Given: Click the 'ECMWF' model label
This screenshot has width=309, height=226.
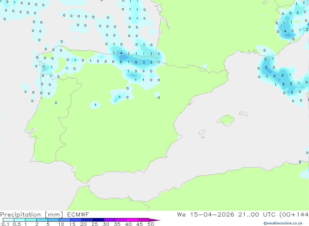Looking at the screenshot, I should pyautogui.click(x=78, y=214).
